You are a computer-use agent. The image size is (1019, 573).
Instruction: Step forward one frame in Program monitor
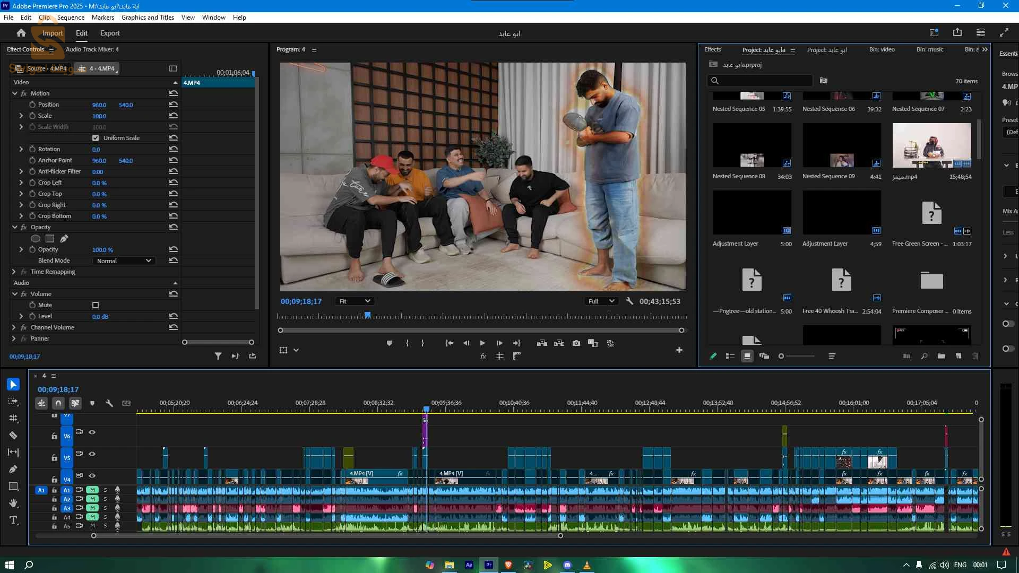499,343
